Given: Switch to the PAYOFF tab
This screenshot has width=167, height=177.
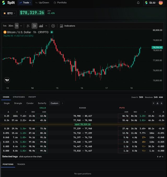Looking at the screenshot, I should click(32, 97).
